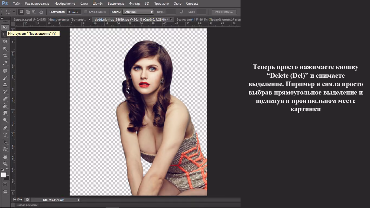Open the Окно menu
This screenshot has height=208, width=370.
pos(177,4)
